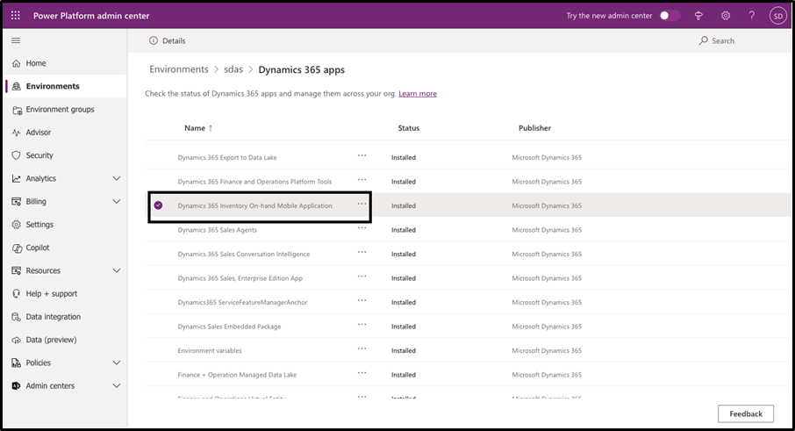Collapse the left navigation hamburger menu

[x=16, y=40]
